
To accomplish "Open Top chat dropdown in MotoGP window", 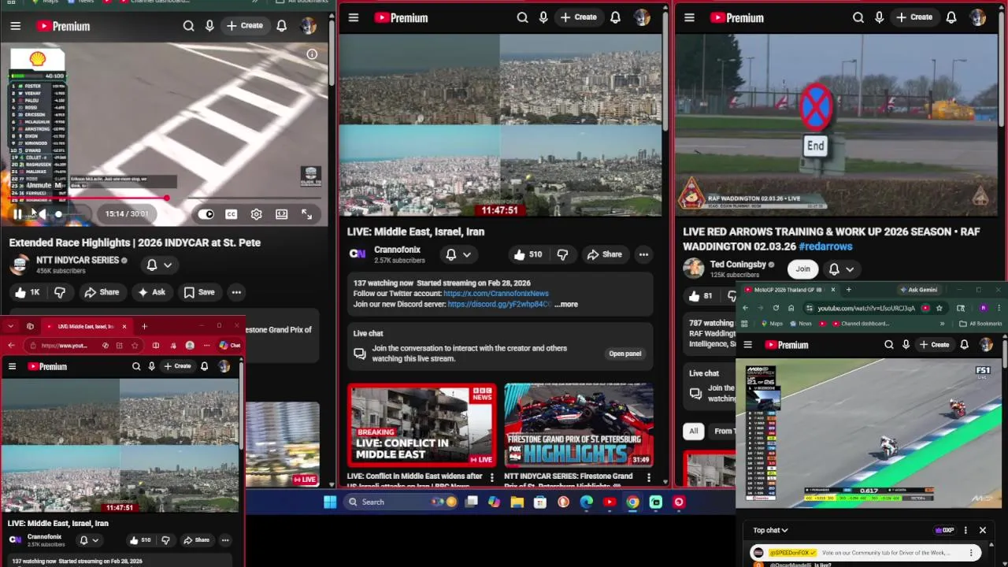I will [770, 530].
